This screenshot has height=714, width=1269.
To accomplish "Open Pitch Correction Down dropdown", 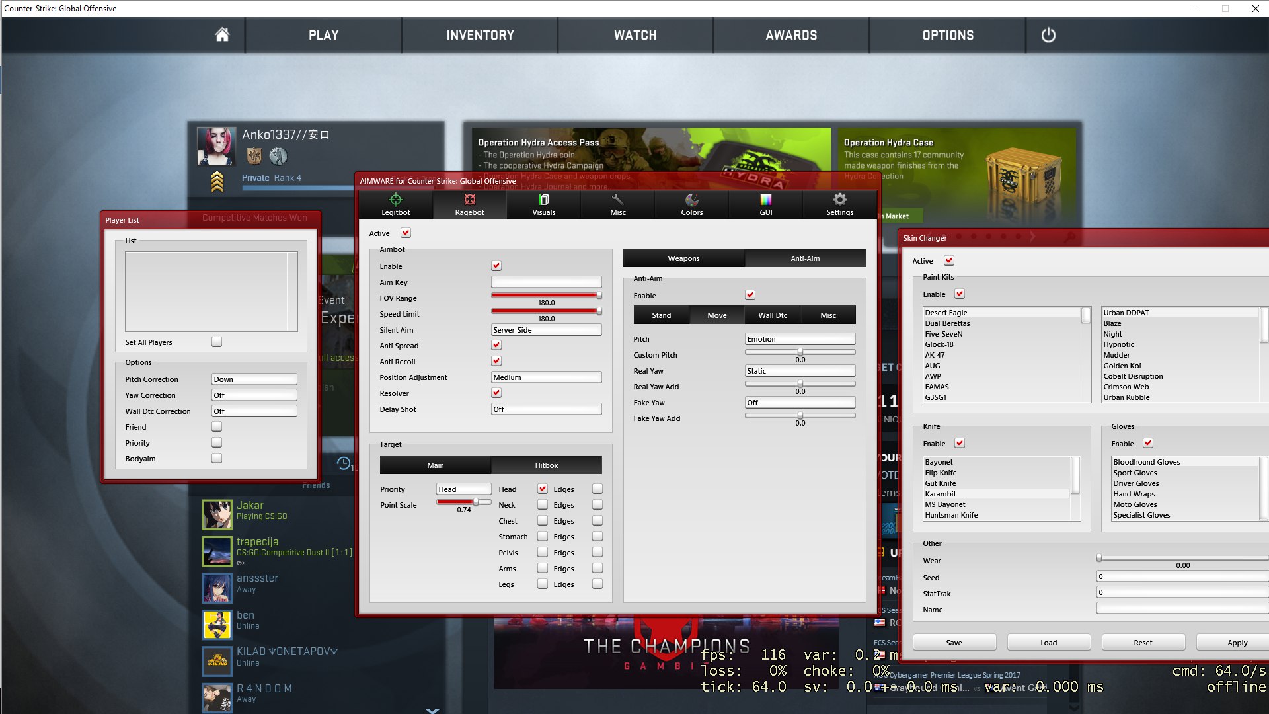I will click(x=254, y=379).
